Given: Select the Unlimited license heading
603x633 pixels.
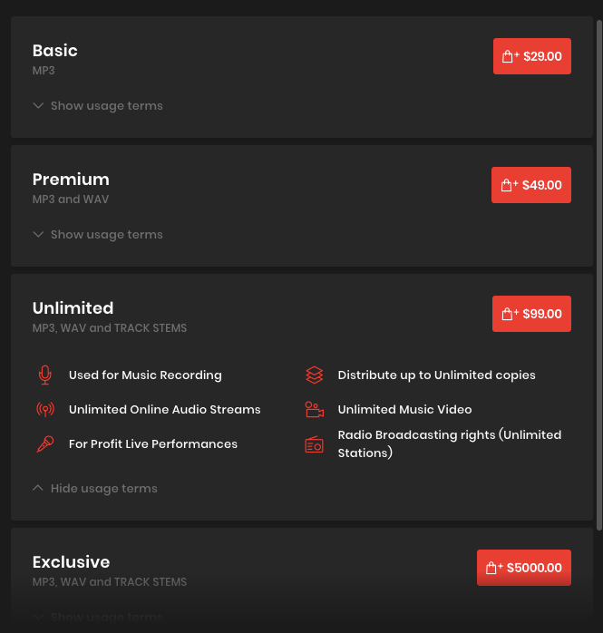Looking at the screenshot, I should [x=73, y=308].
